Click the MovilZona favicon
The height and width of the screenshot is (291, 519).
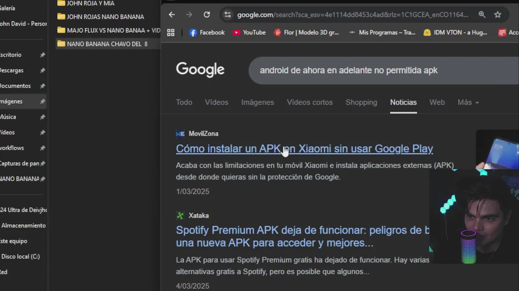(x=180, y=134)
